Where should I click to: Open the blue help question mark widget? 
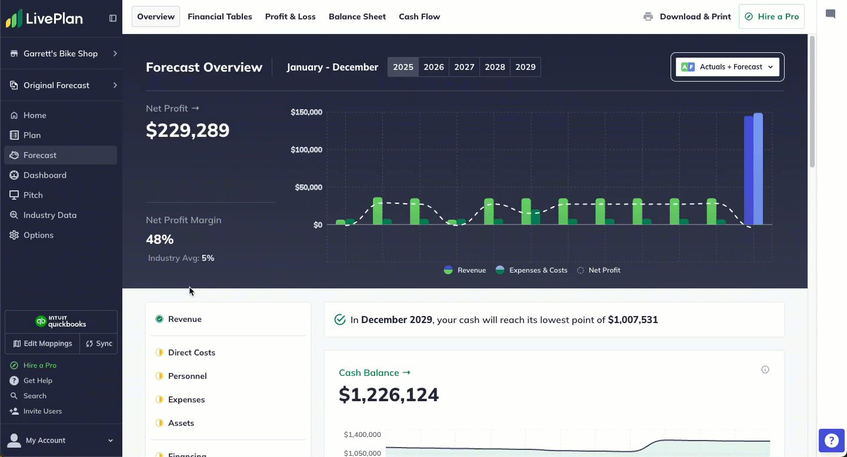(831, 440)
